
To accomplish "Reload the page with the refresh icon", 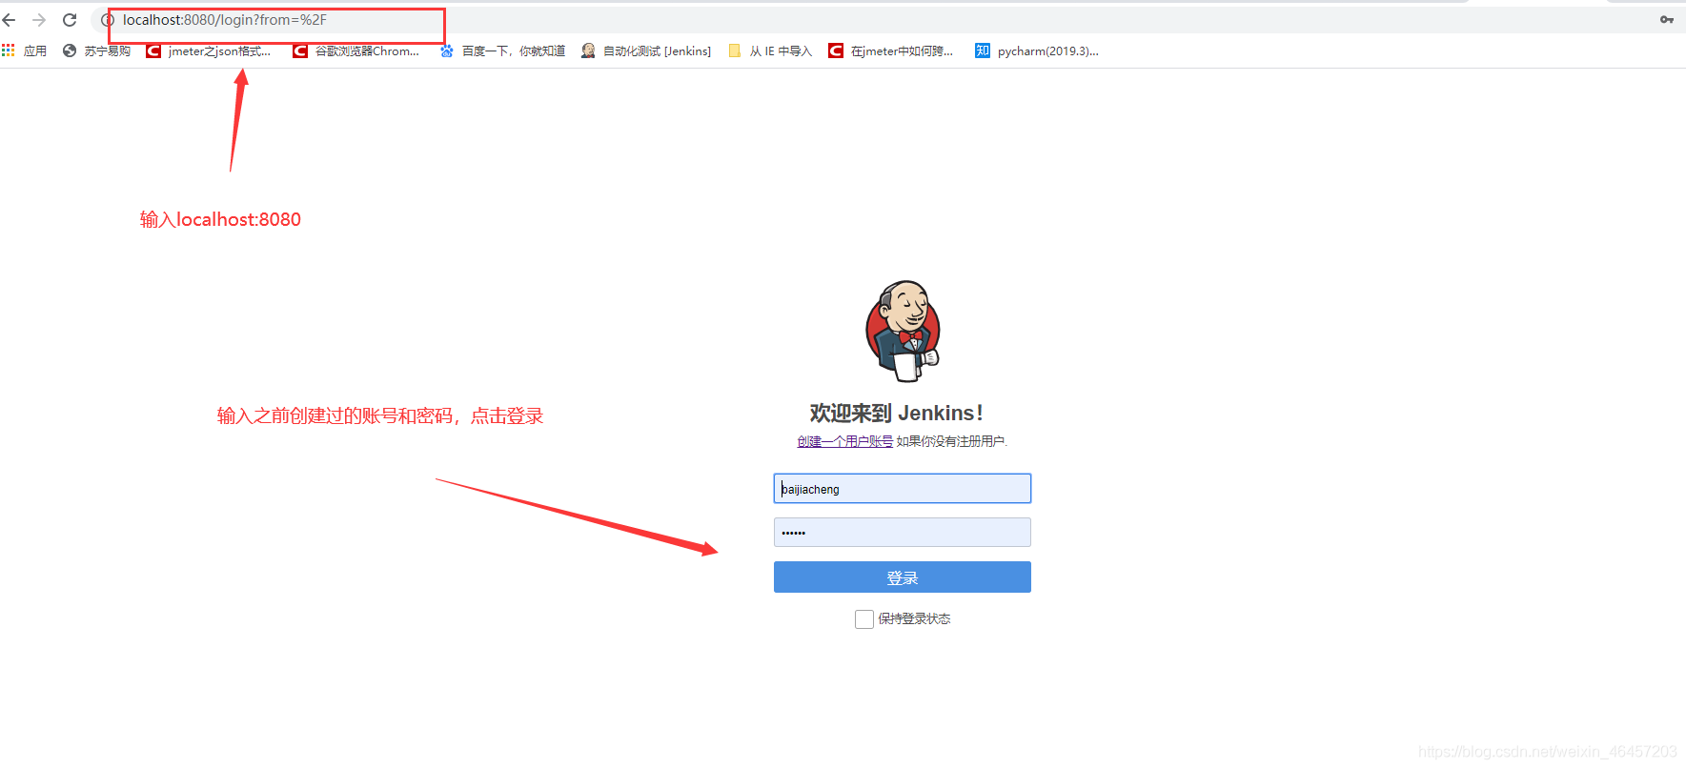I will (70, 20).
